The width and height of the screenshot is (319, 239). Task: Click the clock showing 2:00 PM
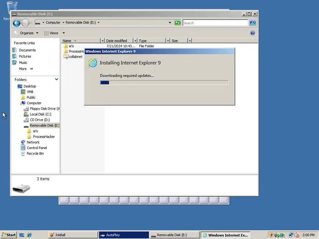[x=308, y=235]
